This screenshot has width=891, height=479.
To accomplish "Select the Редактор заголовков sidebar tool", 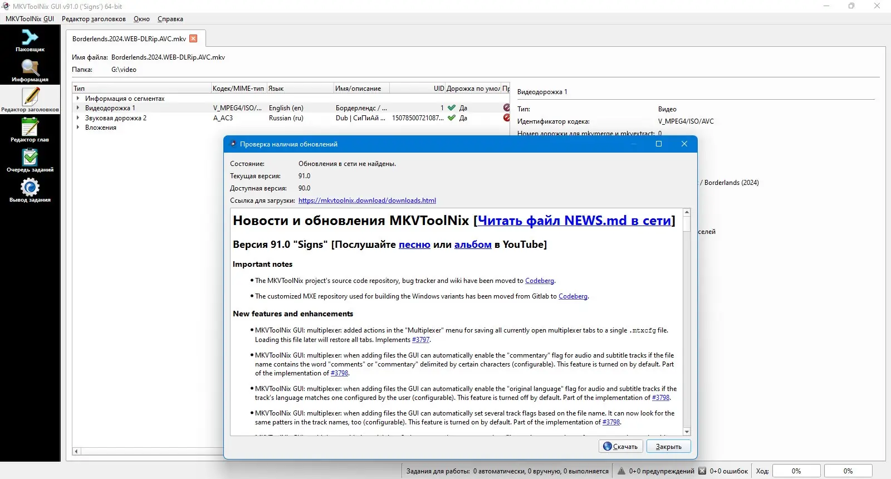I will (30, 101).
